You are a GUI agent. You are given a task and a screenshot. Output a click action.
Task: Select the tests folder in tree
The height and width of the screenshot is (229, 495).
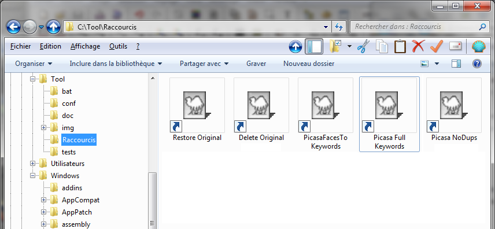click(x=69, y=152)
